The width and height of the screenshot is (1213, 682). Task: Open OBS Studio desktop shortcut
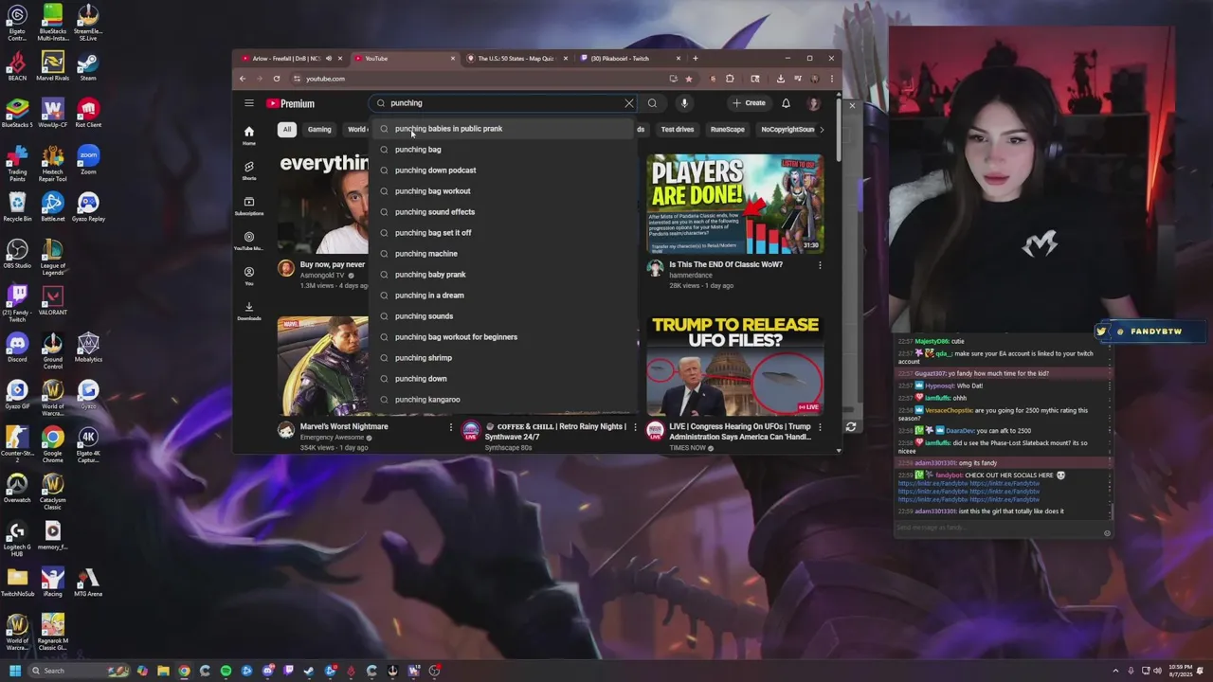[17, 254]
